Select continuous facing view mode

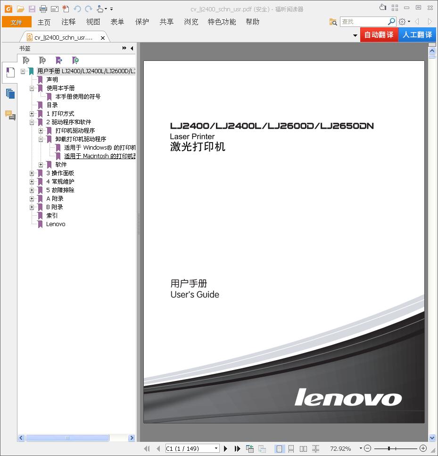(x=316, y=449)
